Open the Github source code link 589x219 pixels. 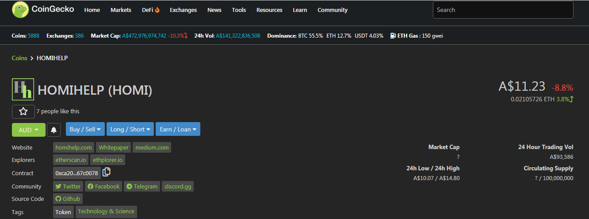click(68, 199)
